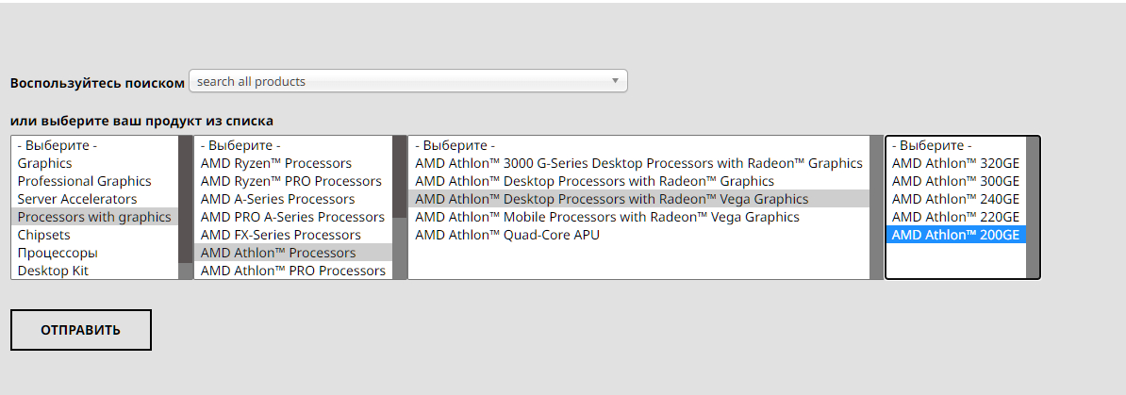Click the scrollbar of the model list
Viewport: 1126px width, 395px height.
[x=1033, y=207]
